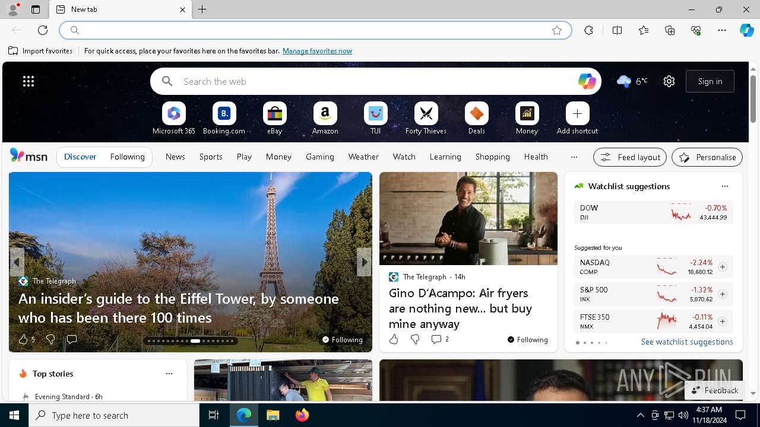Open the apps grid launcher
Viewport: 760px width, 427px height.
(x=28, y=81)
